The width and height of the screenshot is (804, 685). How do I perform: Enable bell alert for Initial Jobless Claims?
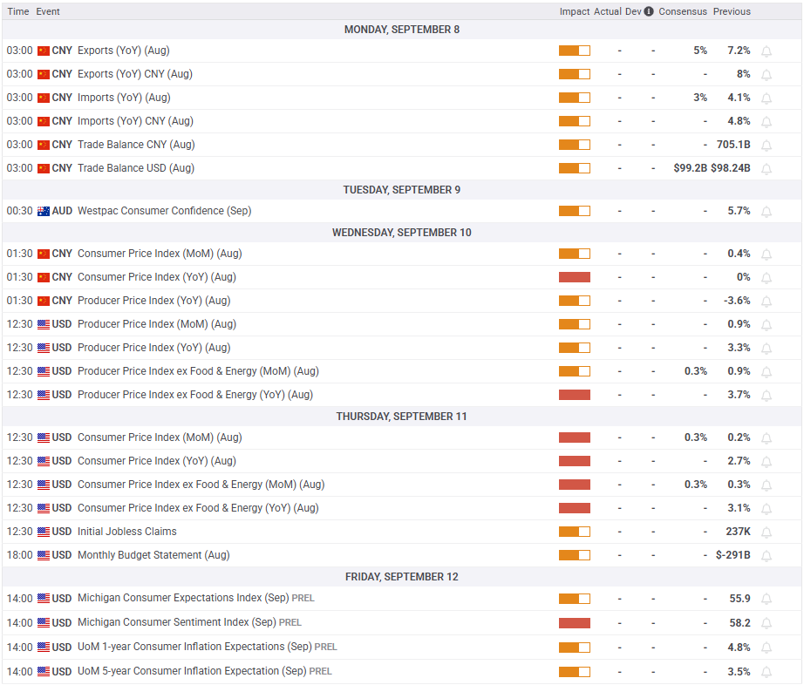point(766,532)
